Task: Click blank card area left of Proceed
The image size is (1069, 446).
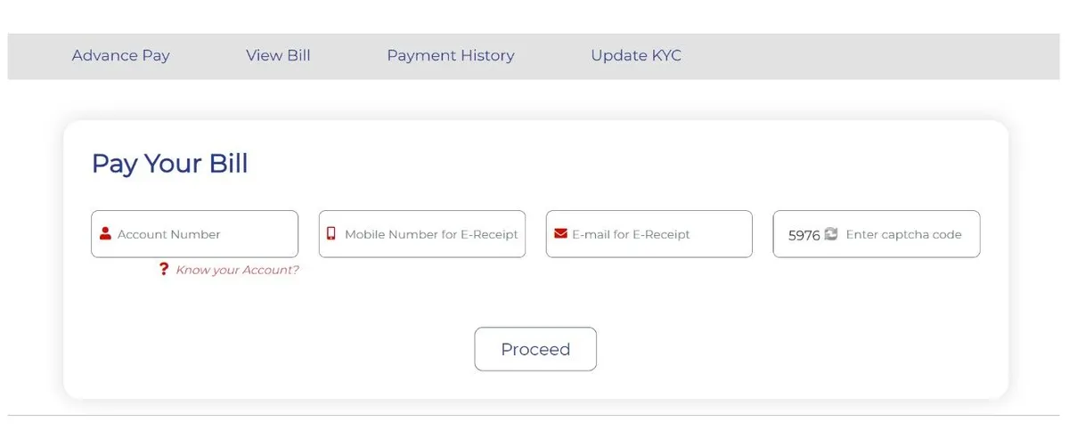Action: (x=267, y=349)
